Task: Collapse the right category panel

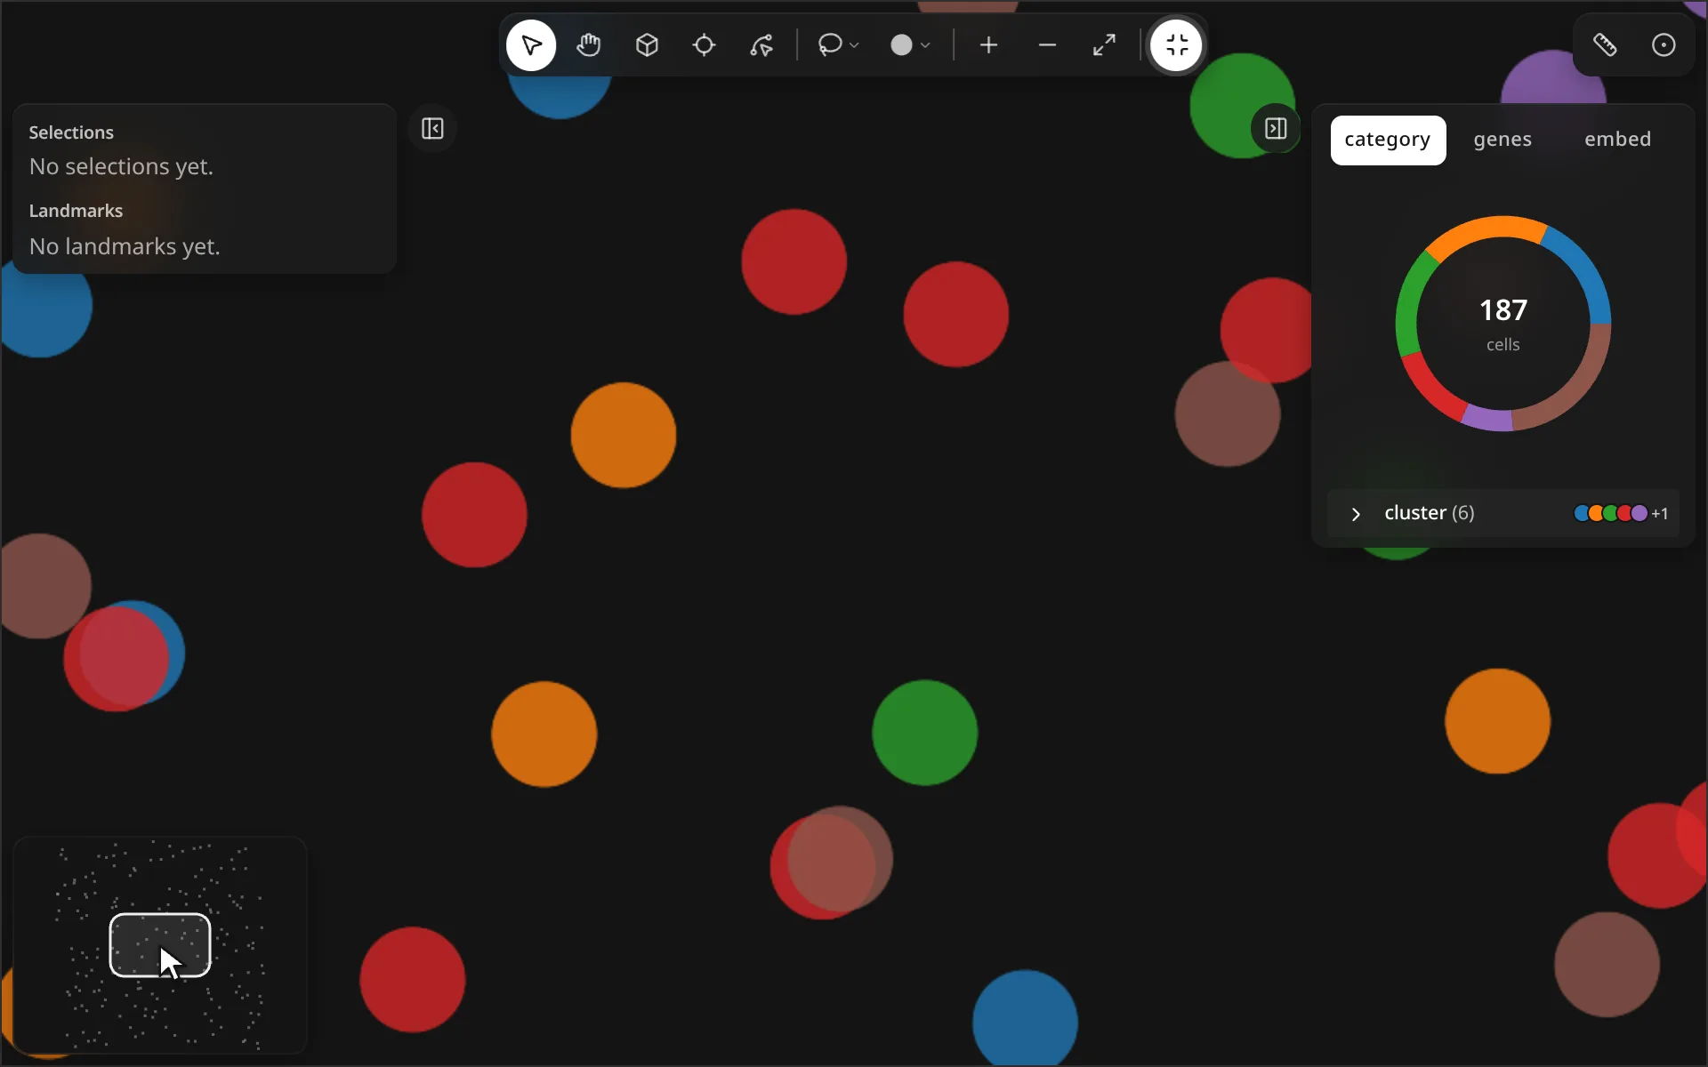Action: coord(1276,129)
